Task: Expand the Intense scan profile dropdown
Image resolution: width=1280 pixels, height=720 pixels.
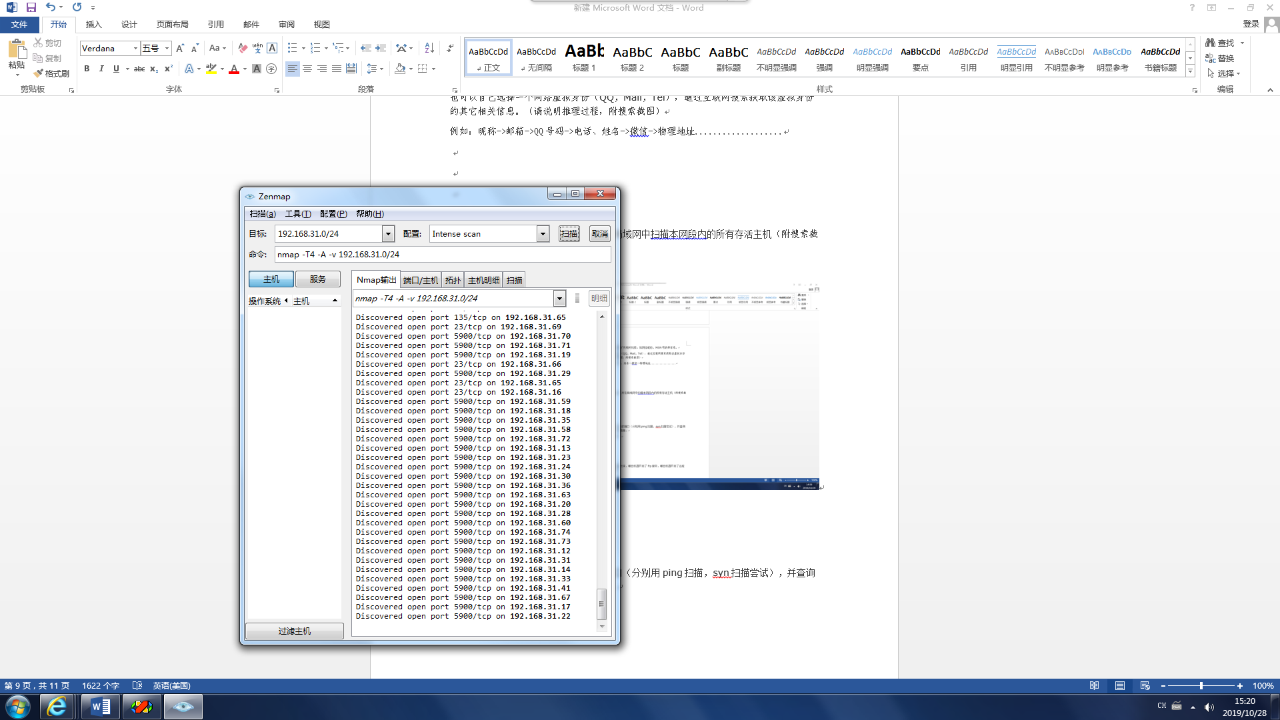Action: (x=543, y=233)
